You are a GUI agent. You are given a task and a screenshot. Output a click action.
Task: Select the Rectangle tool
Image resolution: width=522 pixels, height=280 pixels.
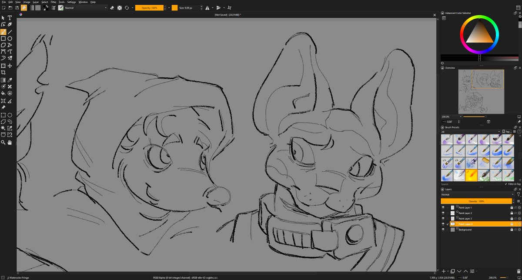3,38
